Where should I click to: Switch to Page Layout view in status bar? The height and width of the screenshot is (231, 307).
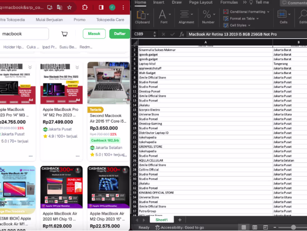point(255,227)
